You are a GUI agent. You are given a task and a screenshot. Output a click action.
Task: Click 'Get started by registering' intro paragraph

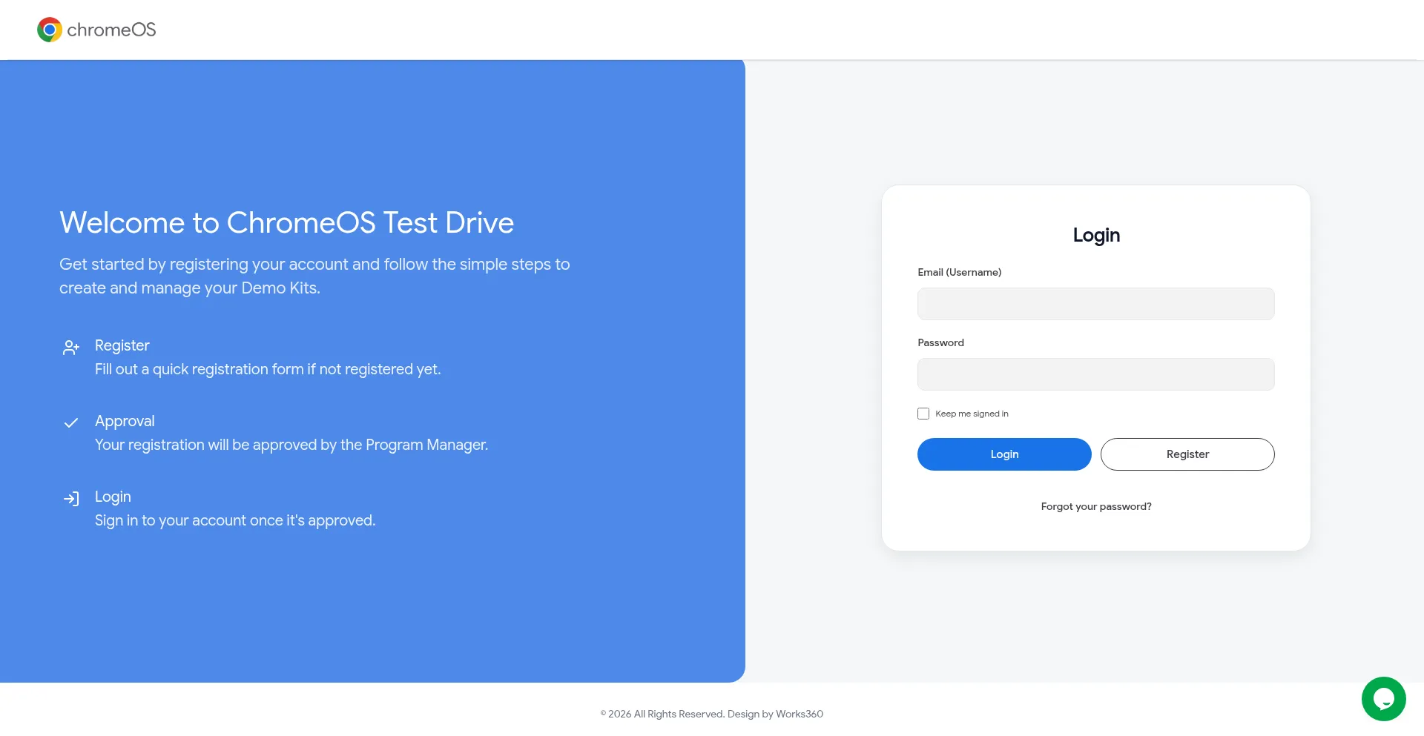[314, 276]
